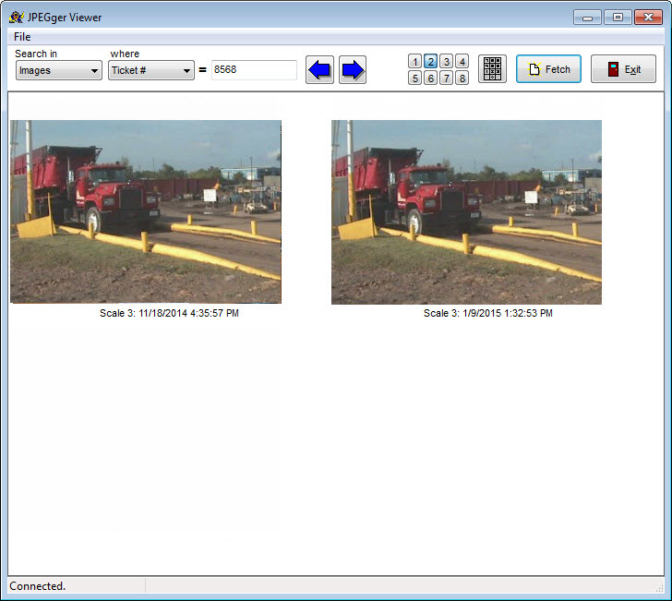Select scale number 1 button
The width and height of the screenshot is (672, 601).
coord(414,62)
